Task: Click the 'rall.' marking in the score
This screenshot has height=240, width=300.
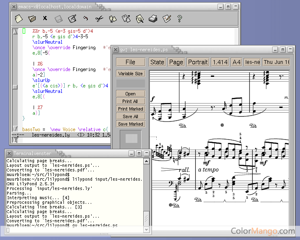Action: (184, 170)
